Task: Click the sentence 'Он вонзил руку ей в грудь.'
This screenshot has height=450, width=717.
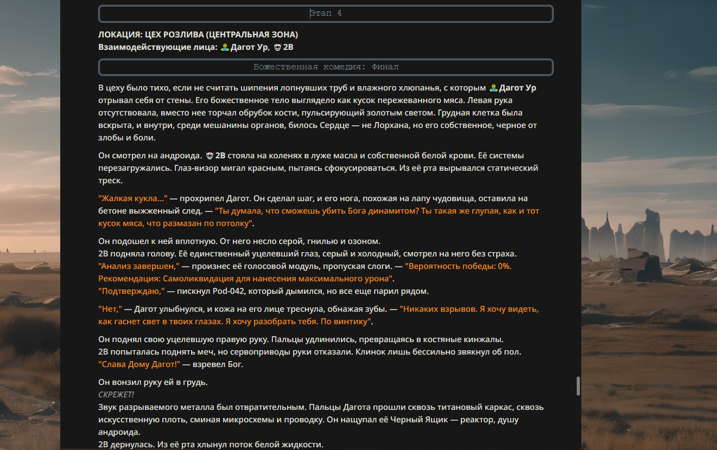Action: click(x=153, y=383)
